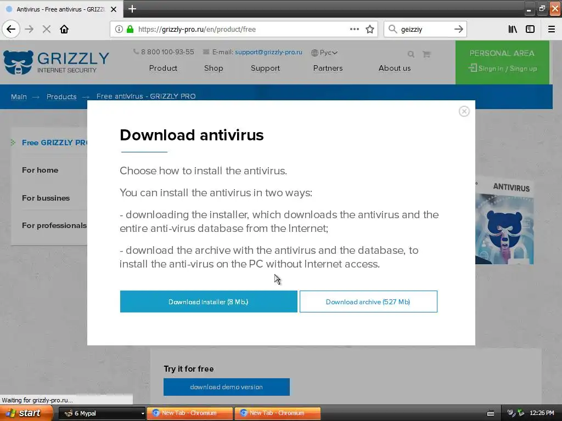
Task: Focus the search field containing geizziy
Action: tap(425, 30)
